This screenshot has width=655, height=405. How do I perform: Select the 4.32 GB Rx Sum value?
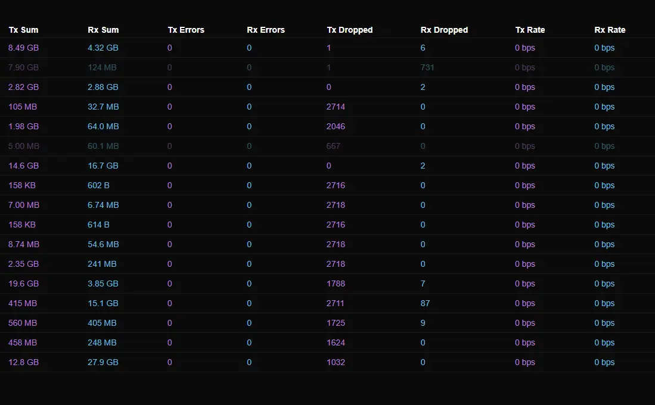pos(103,48)
